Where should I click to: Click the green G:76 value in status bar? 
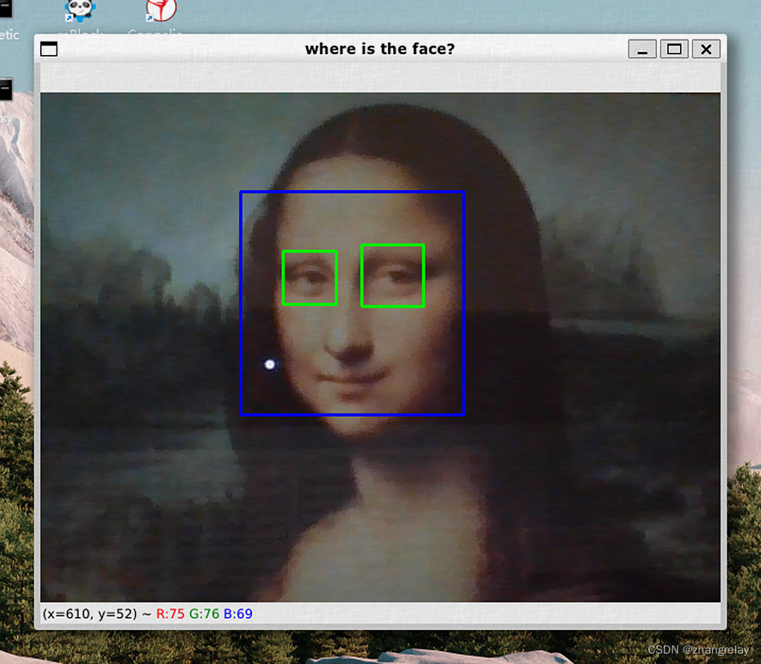[204, 614]
